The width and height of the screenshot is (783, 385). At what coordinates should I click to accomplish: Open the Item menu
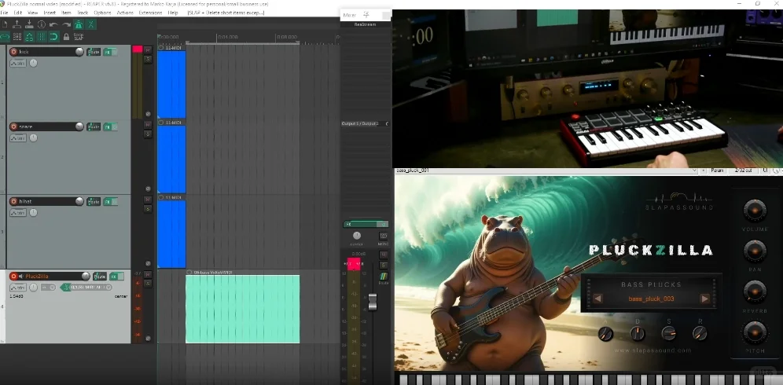[x=66, y=13]
